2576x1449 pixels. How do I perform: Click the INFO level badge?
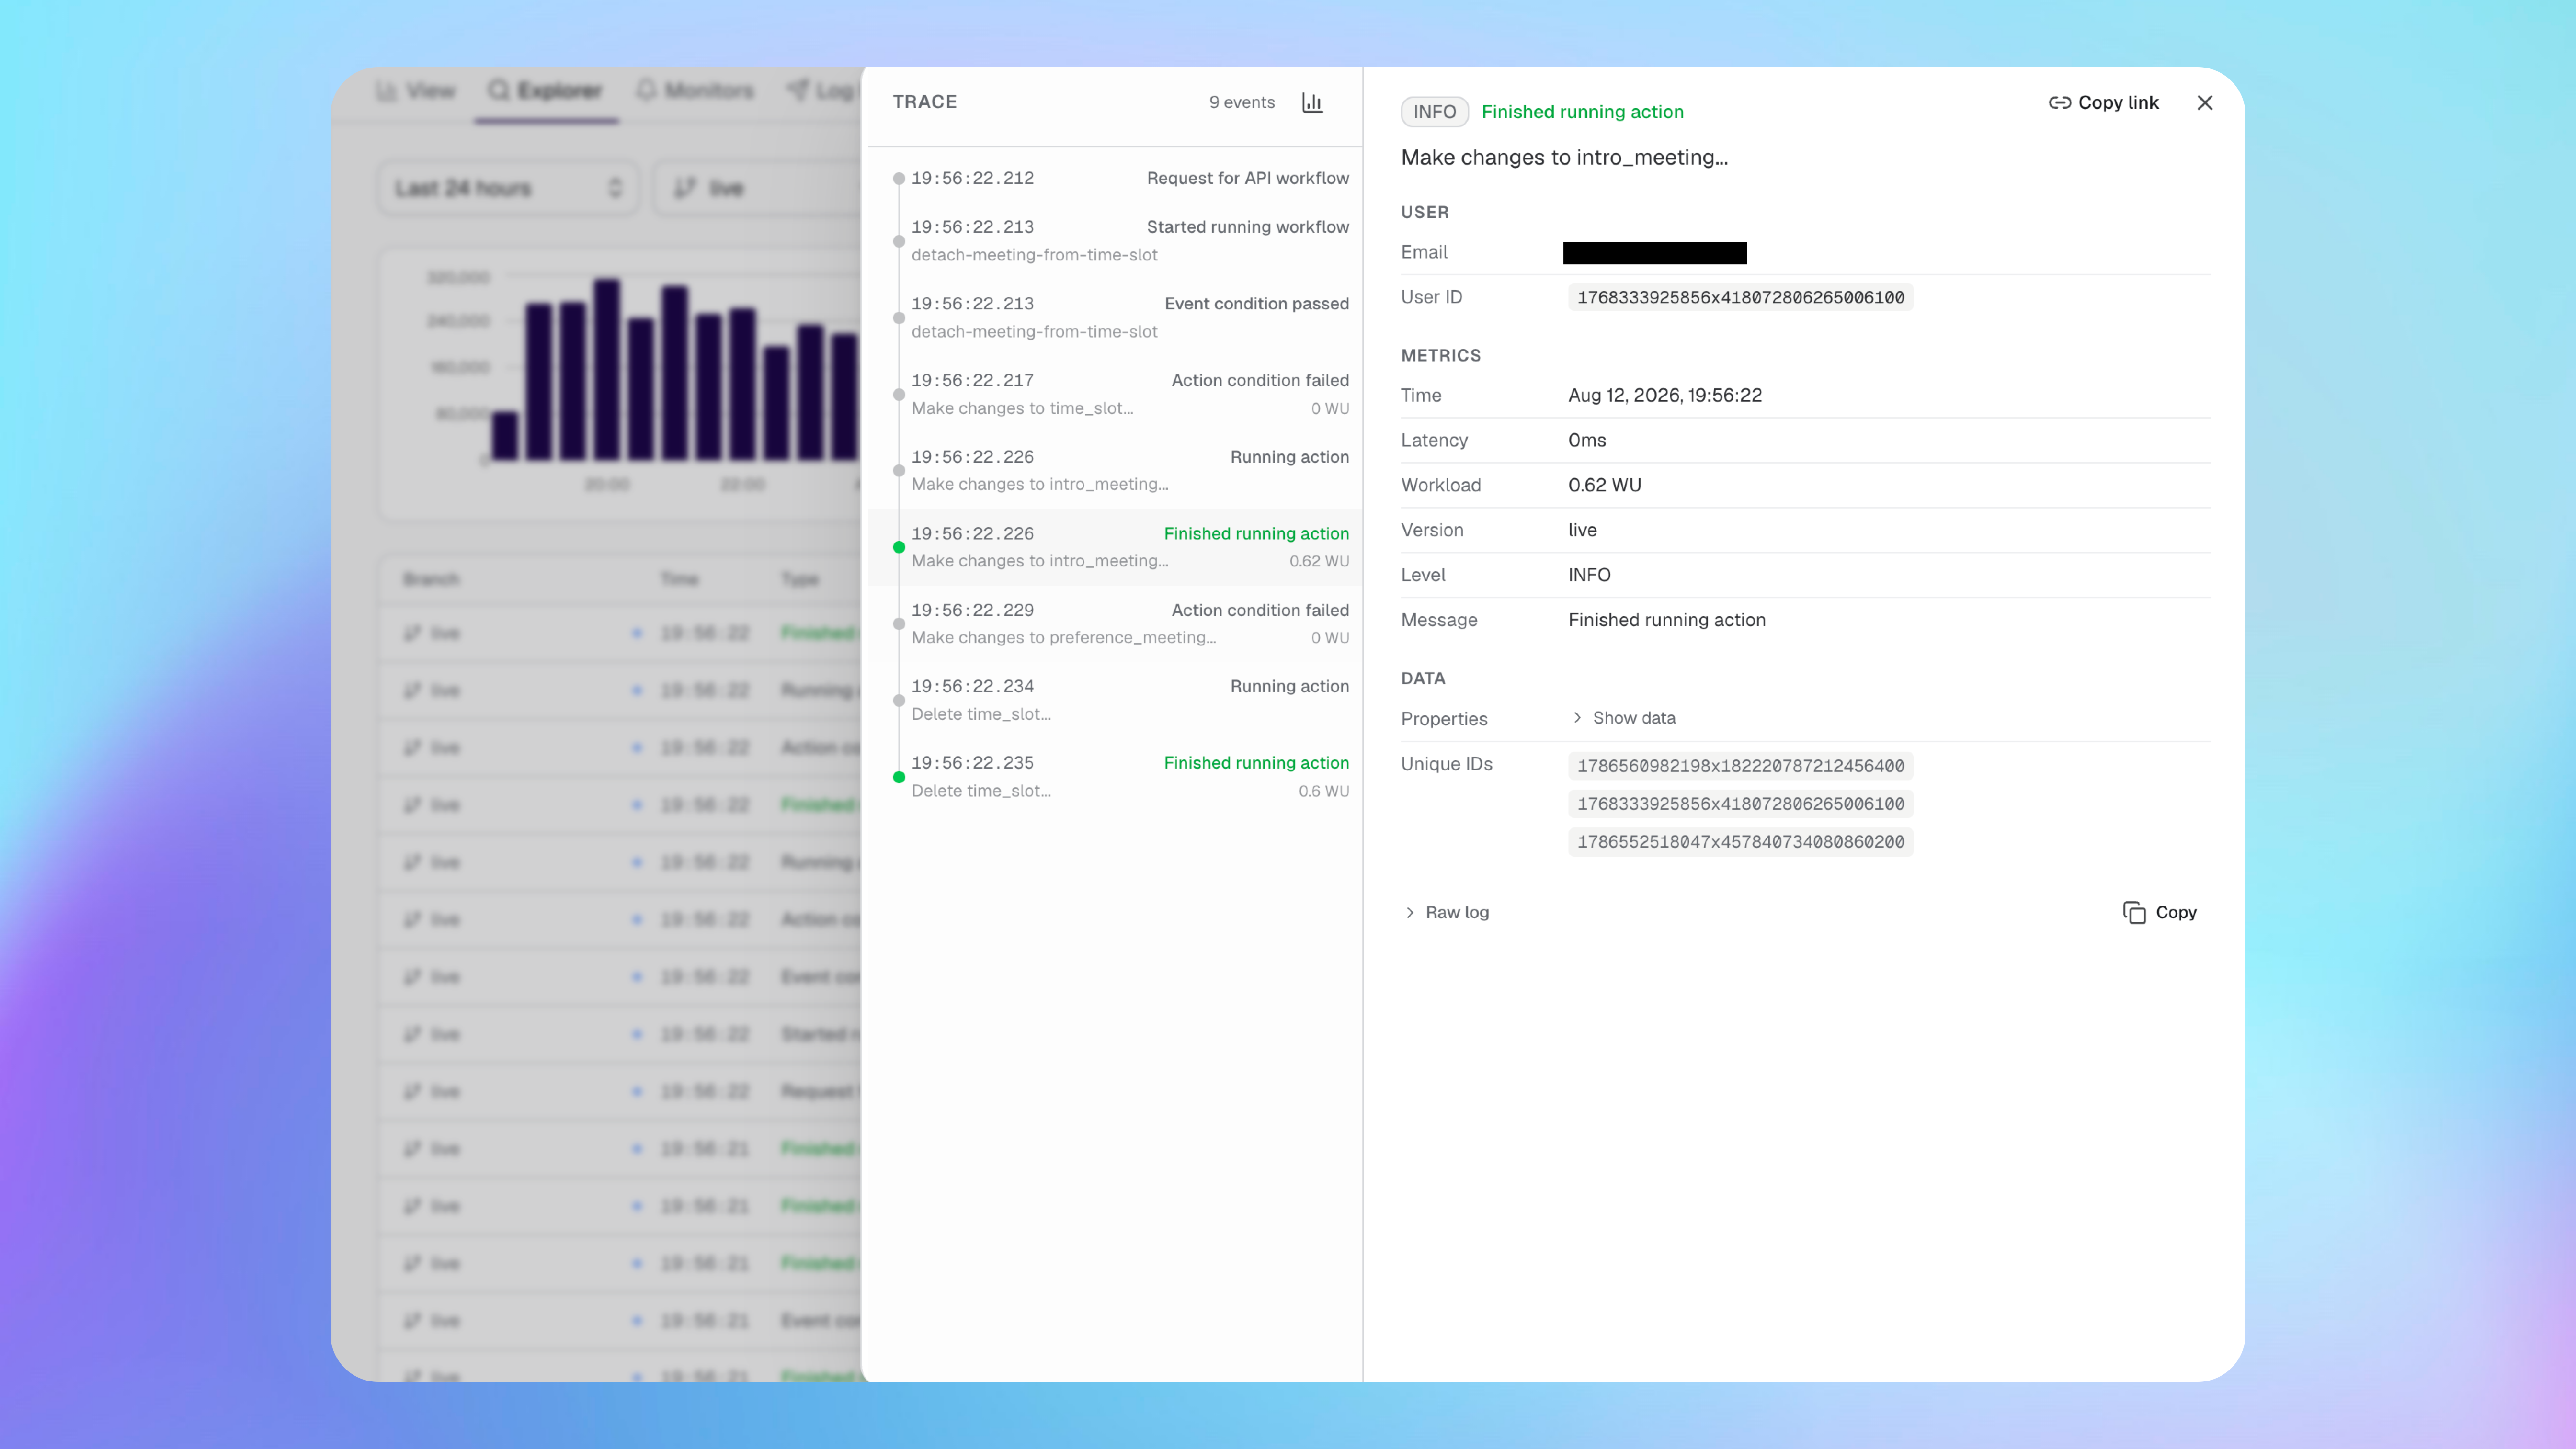tap(1434, 112)
